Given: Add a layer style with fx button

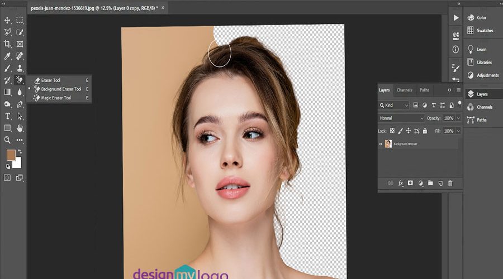Looking at the screenshot, I should (401, 183).
